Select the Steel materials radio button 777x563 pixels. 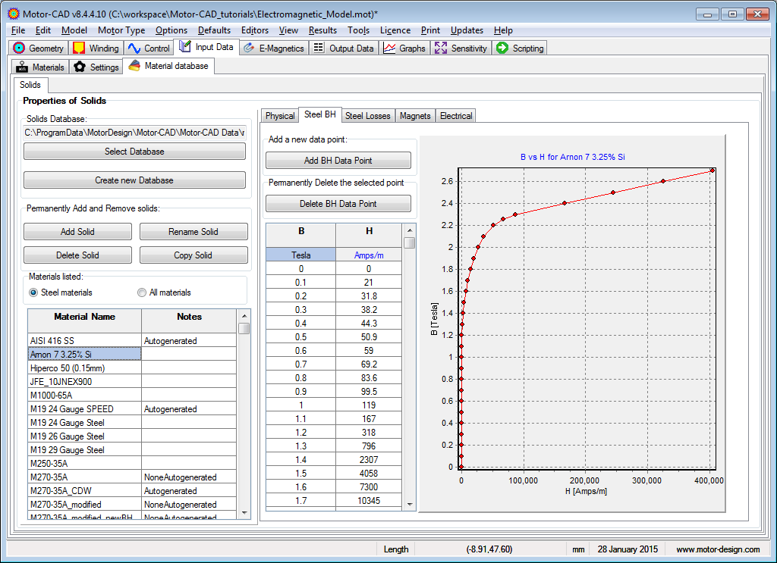click(x=33, y=292)
